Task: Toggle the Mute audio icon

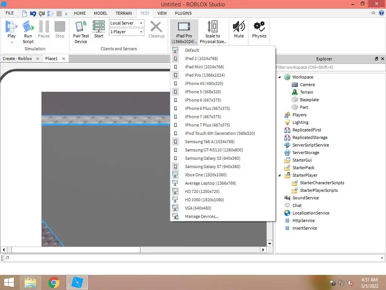Action: pyautogui.click(x=239, y=26)
